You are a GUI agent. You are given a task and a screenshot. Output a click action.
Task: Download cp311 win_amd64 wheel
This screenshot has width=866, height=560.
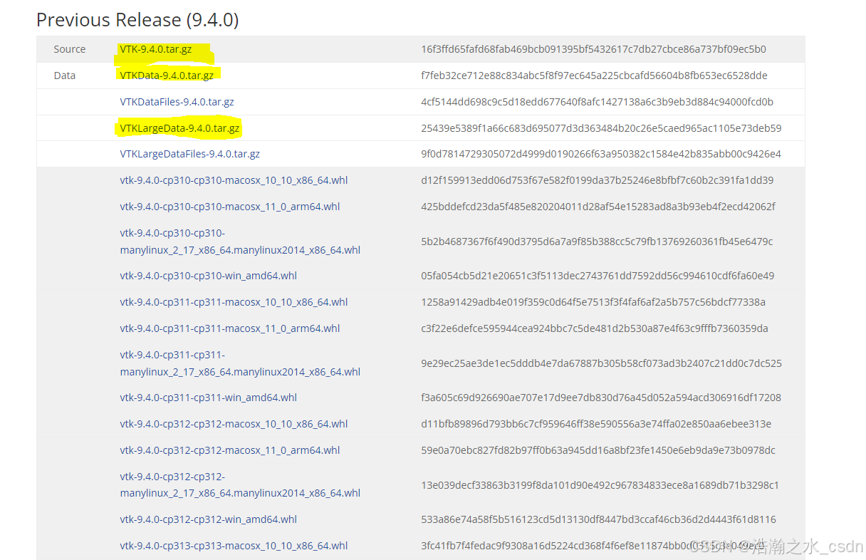208,398
